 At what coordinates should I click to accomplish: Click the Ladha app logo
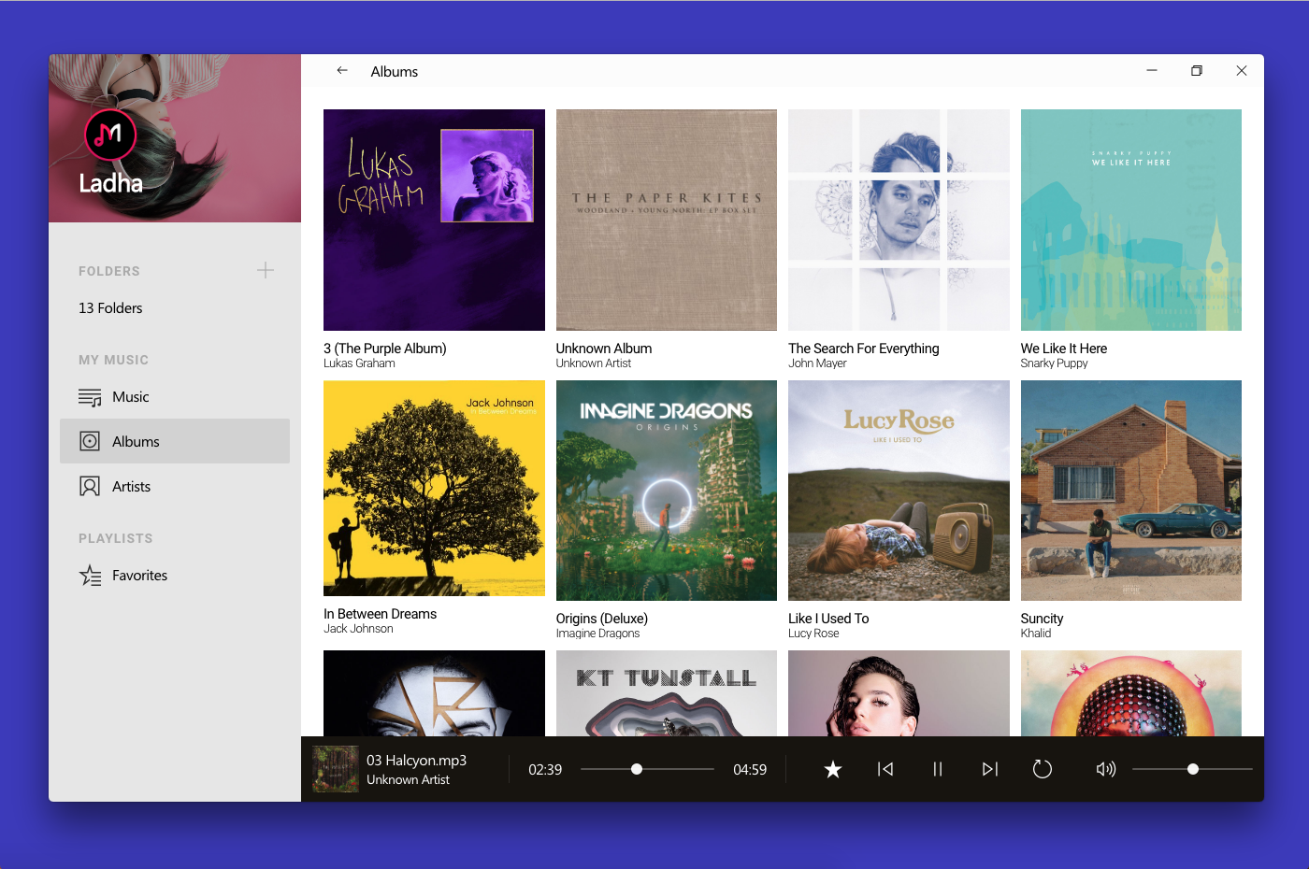click(110, 135)
